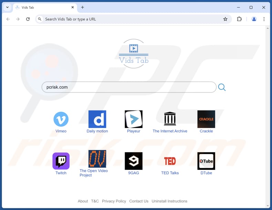Screen dimensions: 272x210
Task: Click the DTube text link
Action: click(x=206, y=173)
